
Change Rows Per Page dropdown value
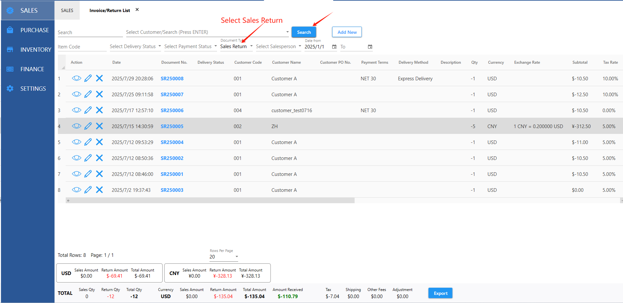click(224, 257)
